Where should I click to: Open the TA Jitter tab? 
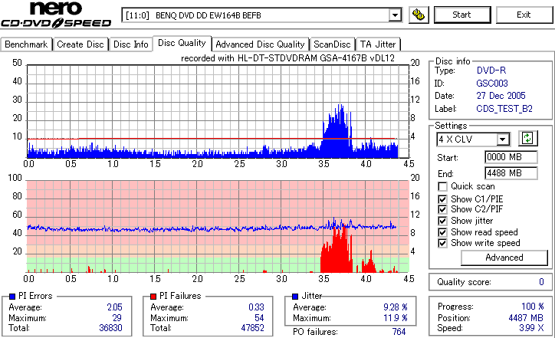click(x=378, y=44)
